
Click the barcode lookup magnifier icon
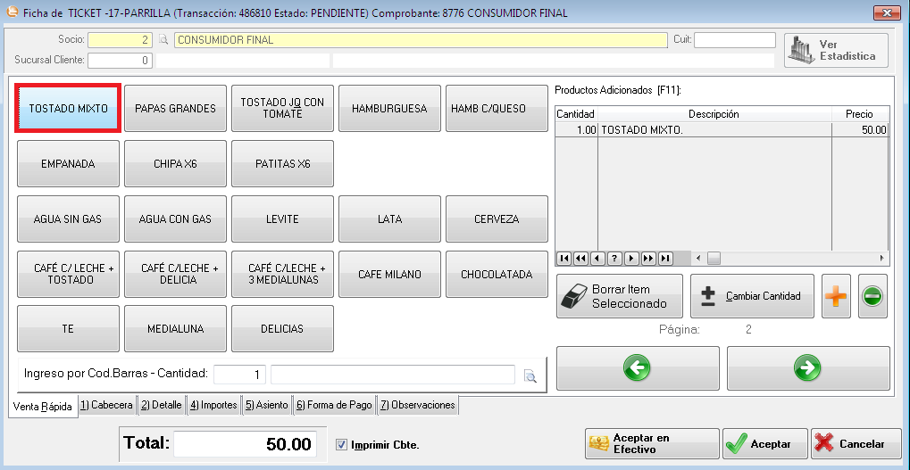530,376
